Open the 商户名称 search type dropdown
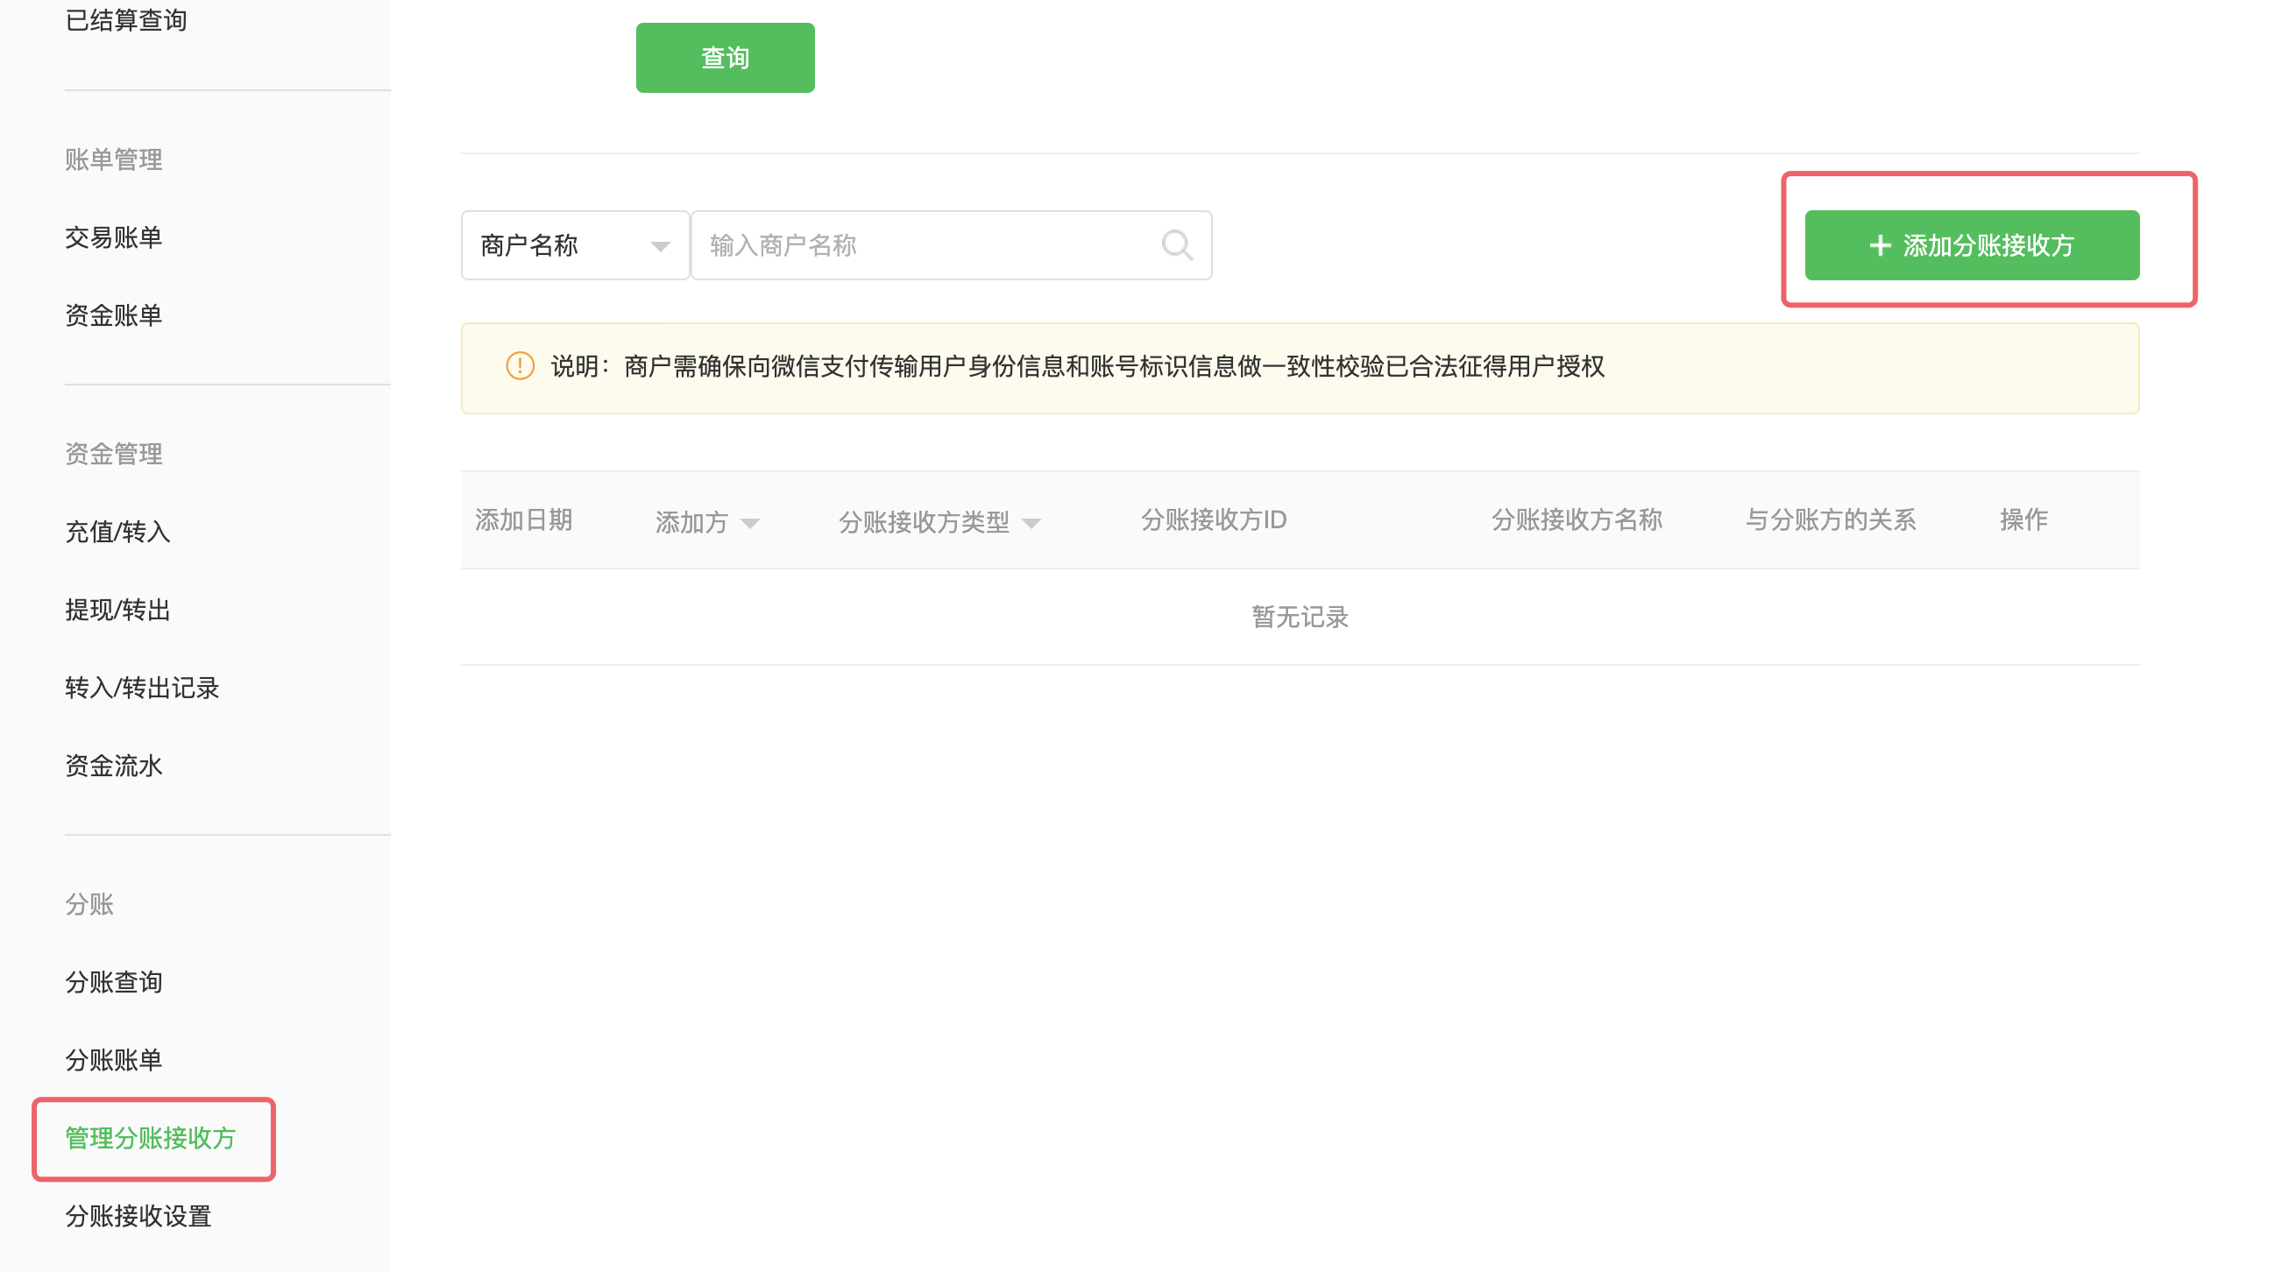Viewport: 2289px width, 1272px height. pyautogui.click(x=575, y=245)
